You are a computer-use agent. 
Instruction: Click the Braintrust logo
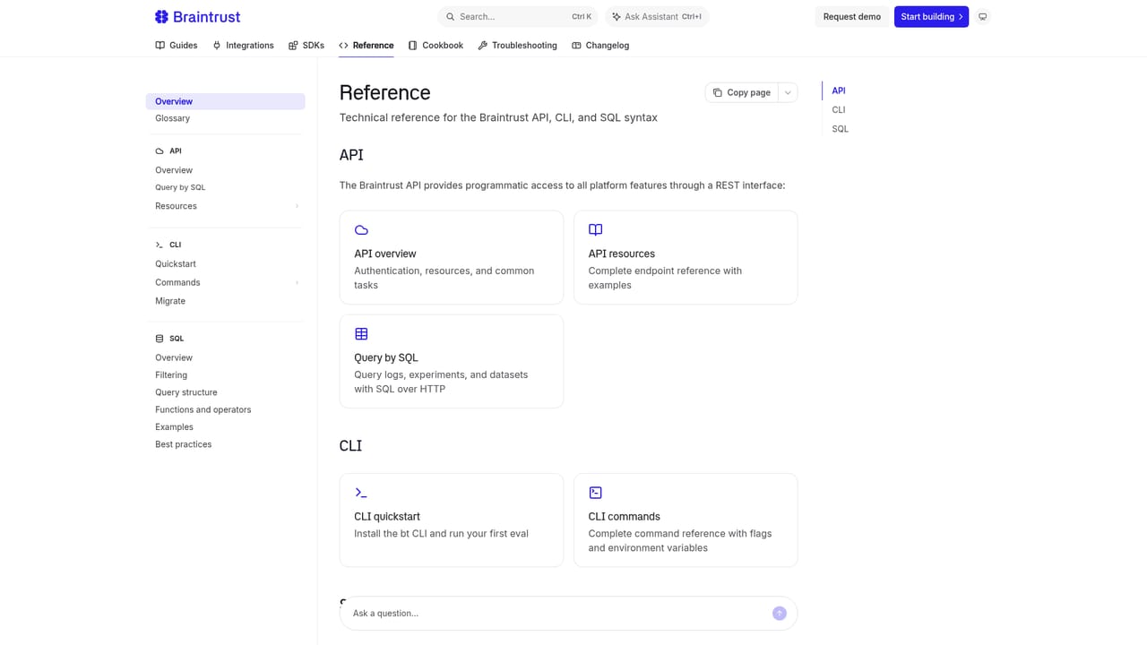tap(197, 16)
